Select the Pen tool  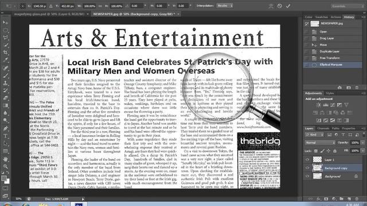[x=5, y=128]
